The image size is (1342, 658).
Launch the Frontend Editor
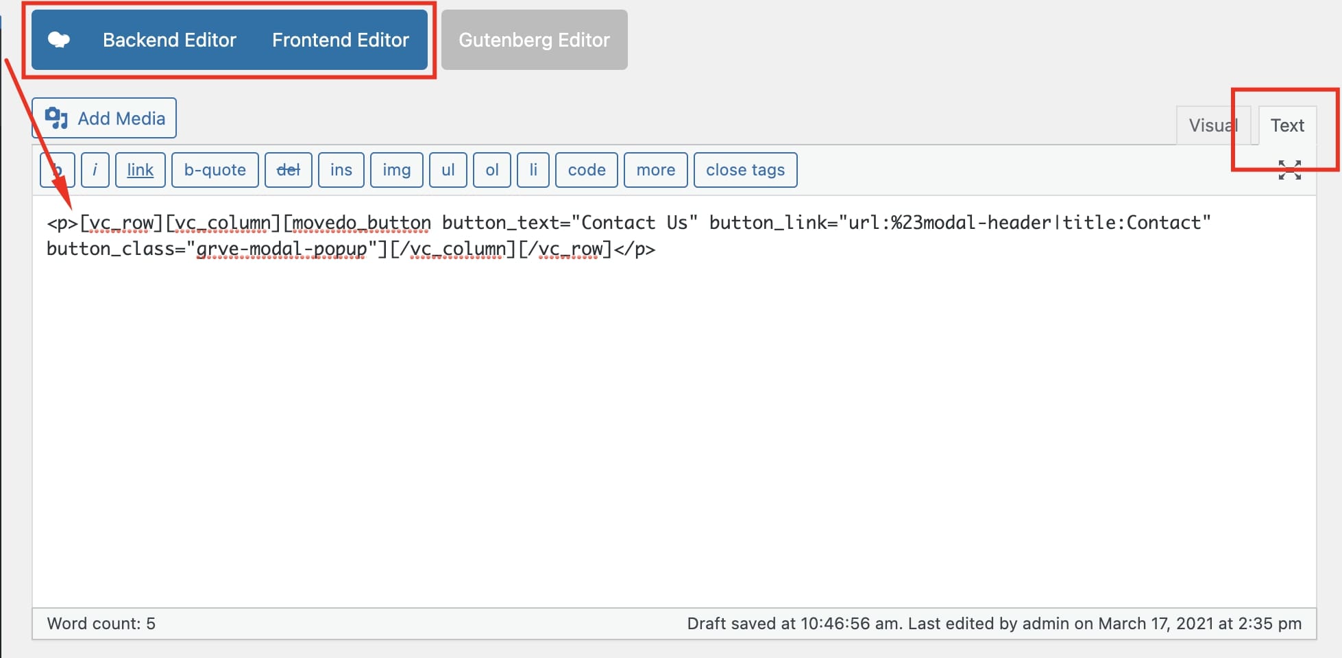(x=340, y=39)
